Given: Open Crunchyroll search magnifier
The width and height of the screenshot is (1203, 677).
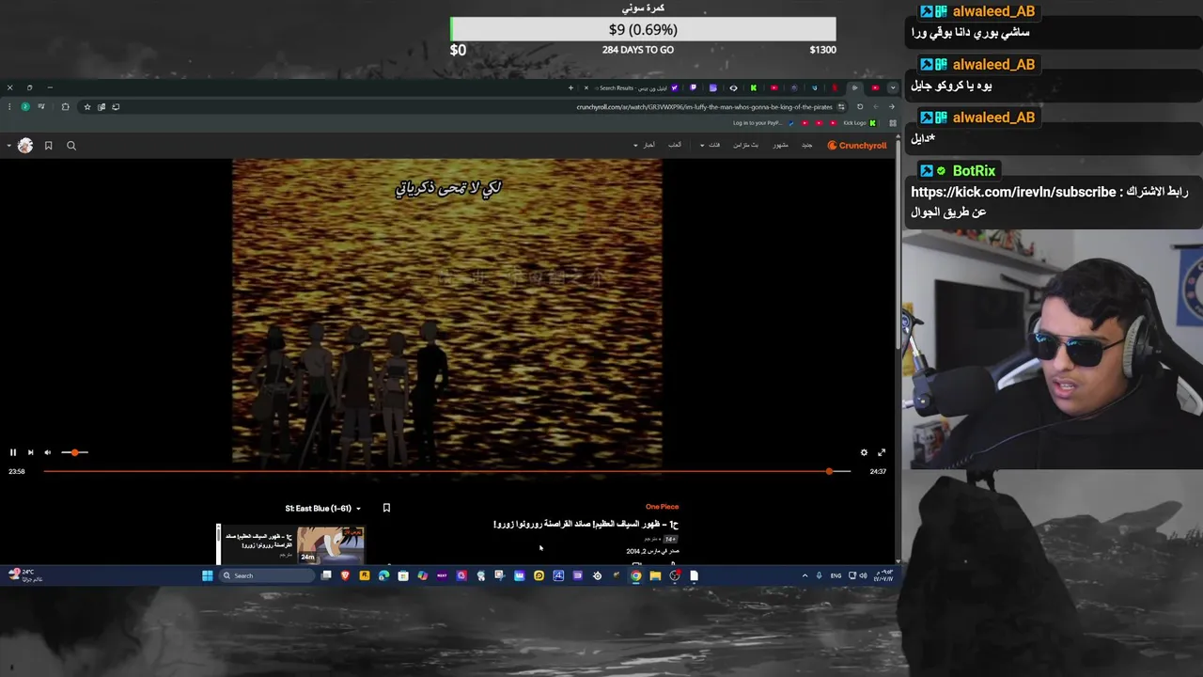Looking at the screenshot, I should pyautogui.click(x=71, y=146).
